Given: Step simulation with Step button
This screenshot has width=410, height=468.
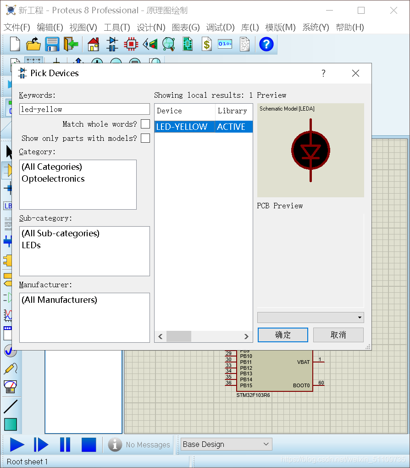Looking at the screenshot, I should (41, 445).
